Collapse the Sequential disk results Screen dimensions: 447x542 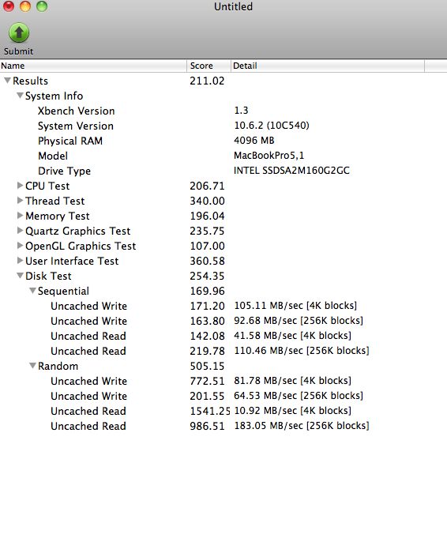33,291
